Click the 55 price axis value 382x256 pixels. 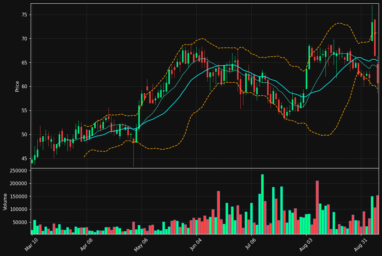click(24, 110)
